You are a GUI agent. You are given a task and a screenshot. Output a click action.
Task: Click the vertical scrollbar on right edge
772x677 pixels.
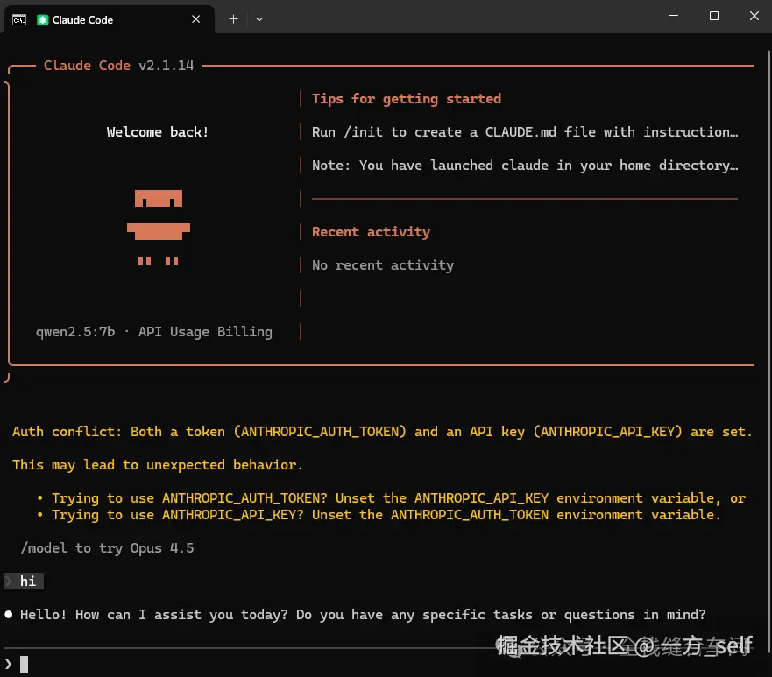pyautogui.click(x=769, y=352)
